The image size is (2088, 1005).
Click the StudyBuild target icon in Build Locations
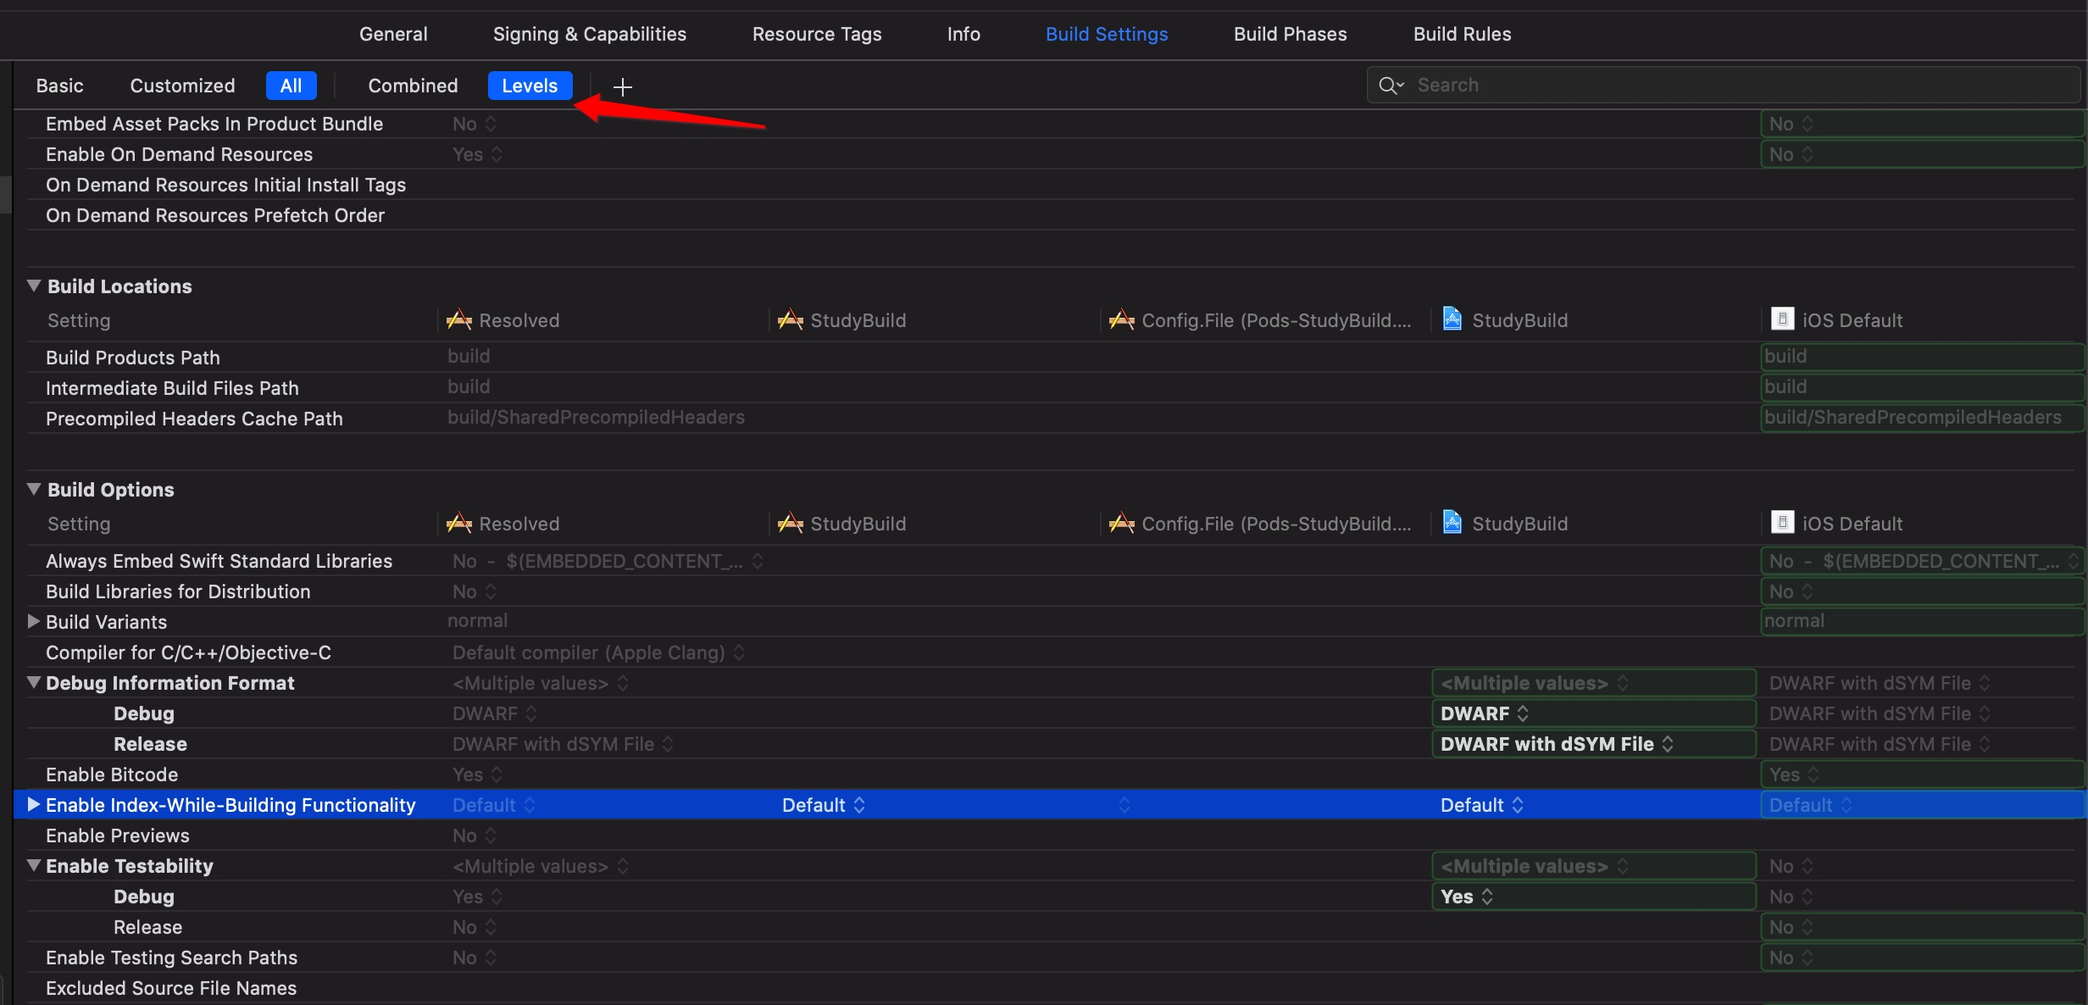[x=790, y=320]
